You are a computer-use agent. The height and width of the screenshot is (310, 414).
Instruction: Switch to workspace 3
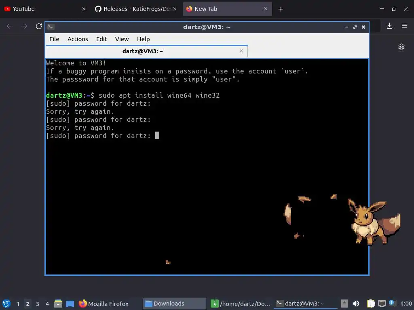(x=38, y=304)
